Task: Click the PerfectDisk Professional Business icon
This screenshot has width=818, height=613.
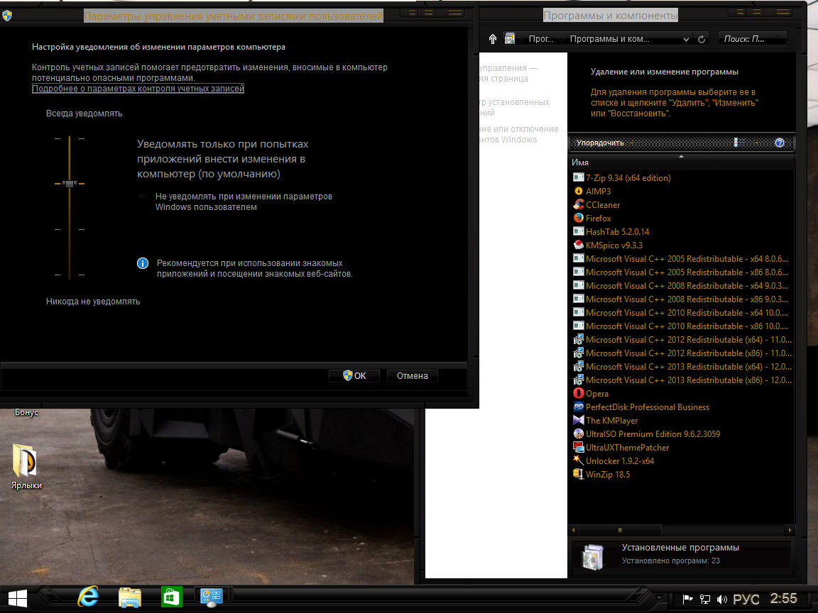Action: coord(578,407)
